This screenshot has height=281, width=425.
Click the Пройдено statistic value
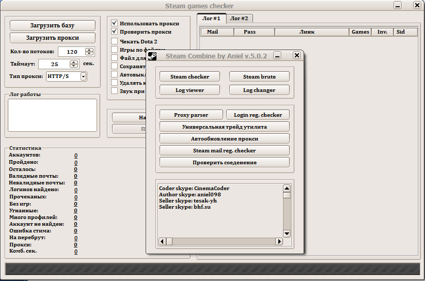click(76, 163)
